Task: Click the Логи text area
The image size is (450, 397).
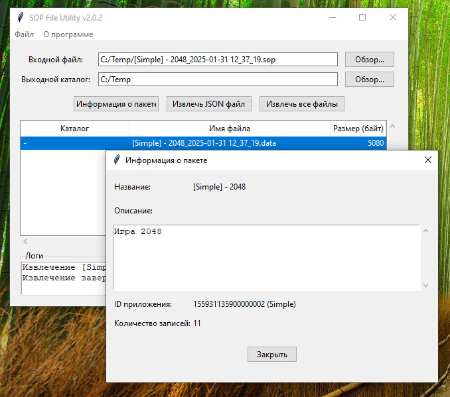Action: tap(64, 278)
